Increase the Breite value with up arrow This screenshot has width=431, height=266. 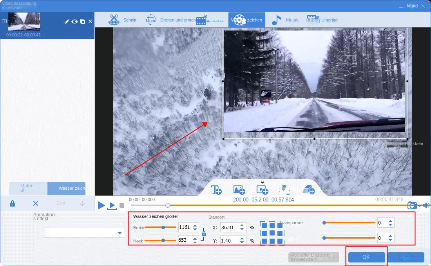click(195, 225)
